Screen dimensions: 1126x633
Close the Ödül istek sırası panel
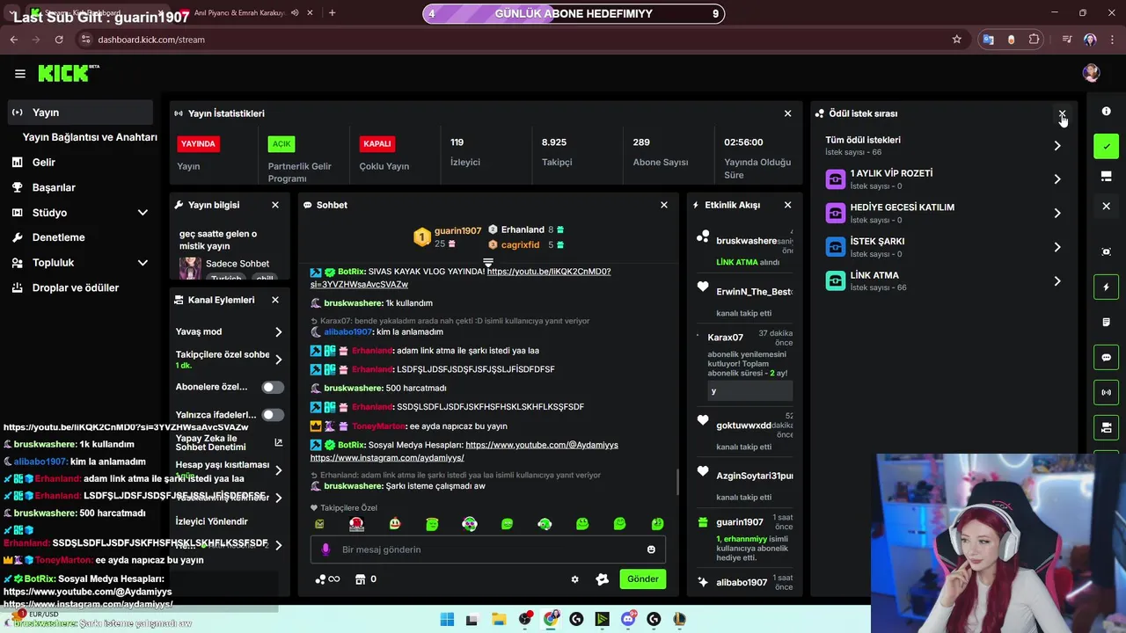point(1062,114)
